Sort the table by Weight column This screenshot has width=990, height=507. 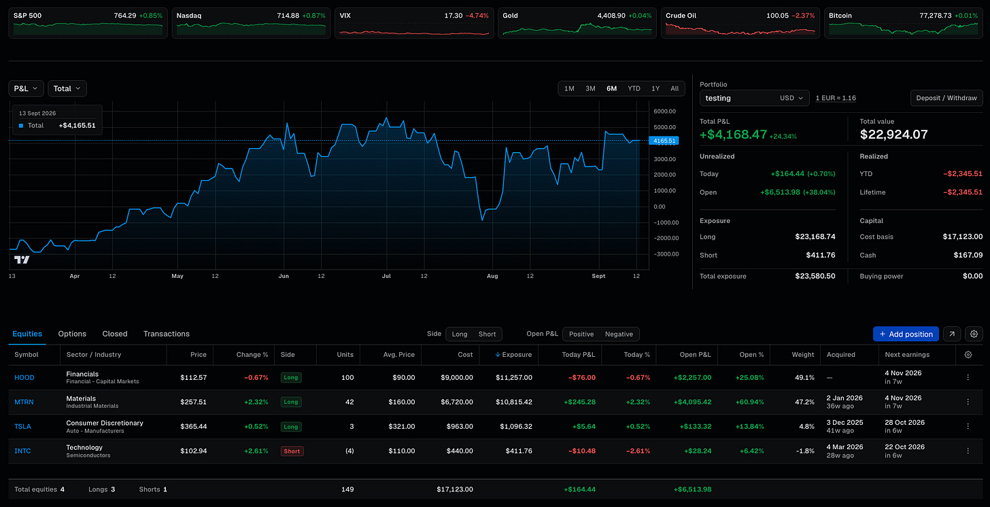point(802,355)
